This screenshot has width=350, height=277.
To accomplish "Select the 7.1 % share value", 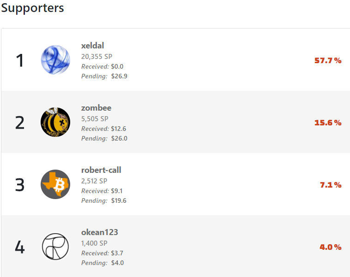I will (x=331, y=185).
